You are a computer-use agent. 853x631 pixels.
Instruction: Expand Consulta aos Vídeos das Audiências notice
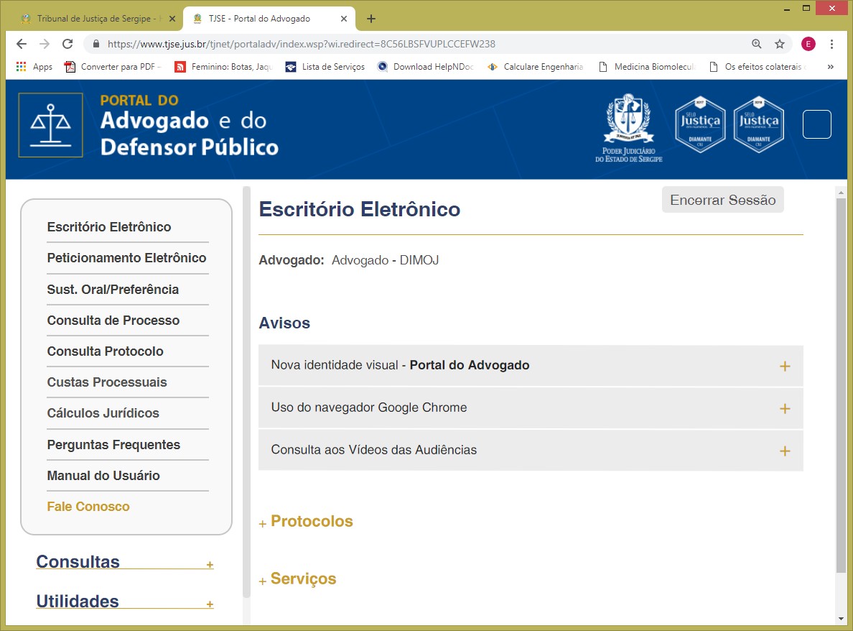click(784, 451)
